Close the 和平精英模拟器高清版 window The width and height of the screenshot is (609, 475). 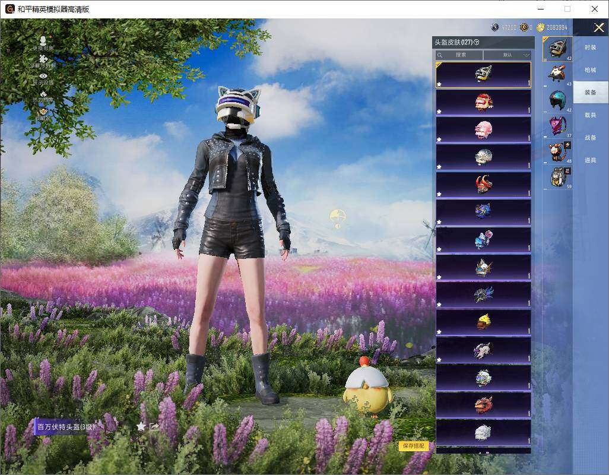click(x=595, y=9)
